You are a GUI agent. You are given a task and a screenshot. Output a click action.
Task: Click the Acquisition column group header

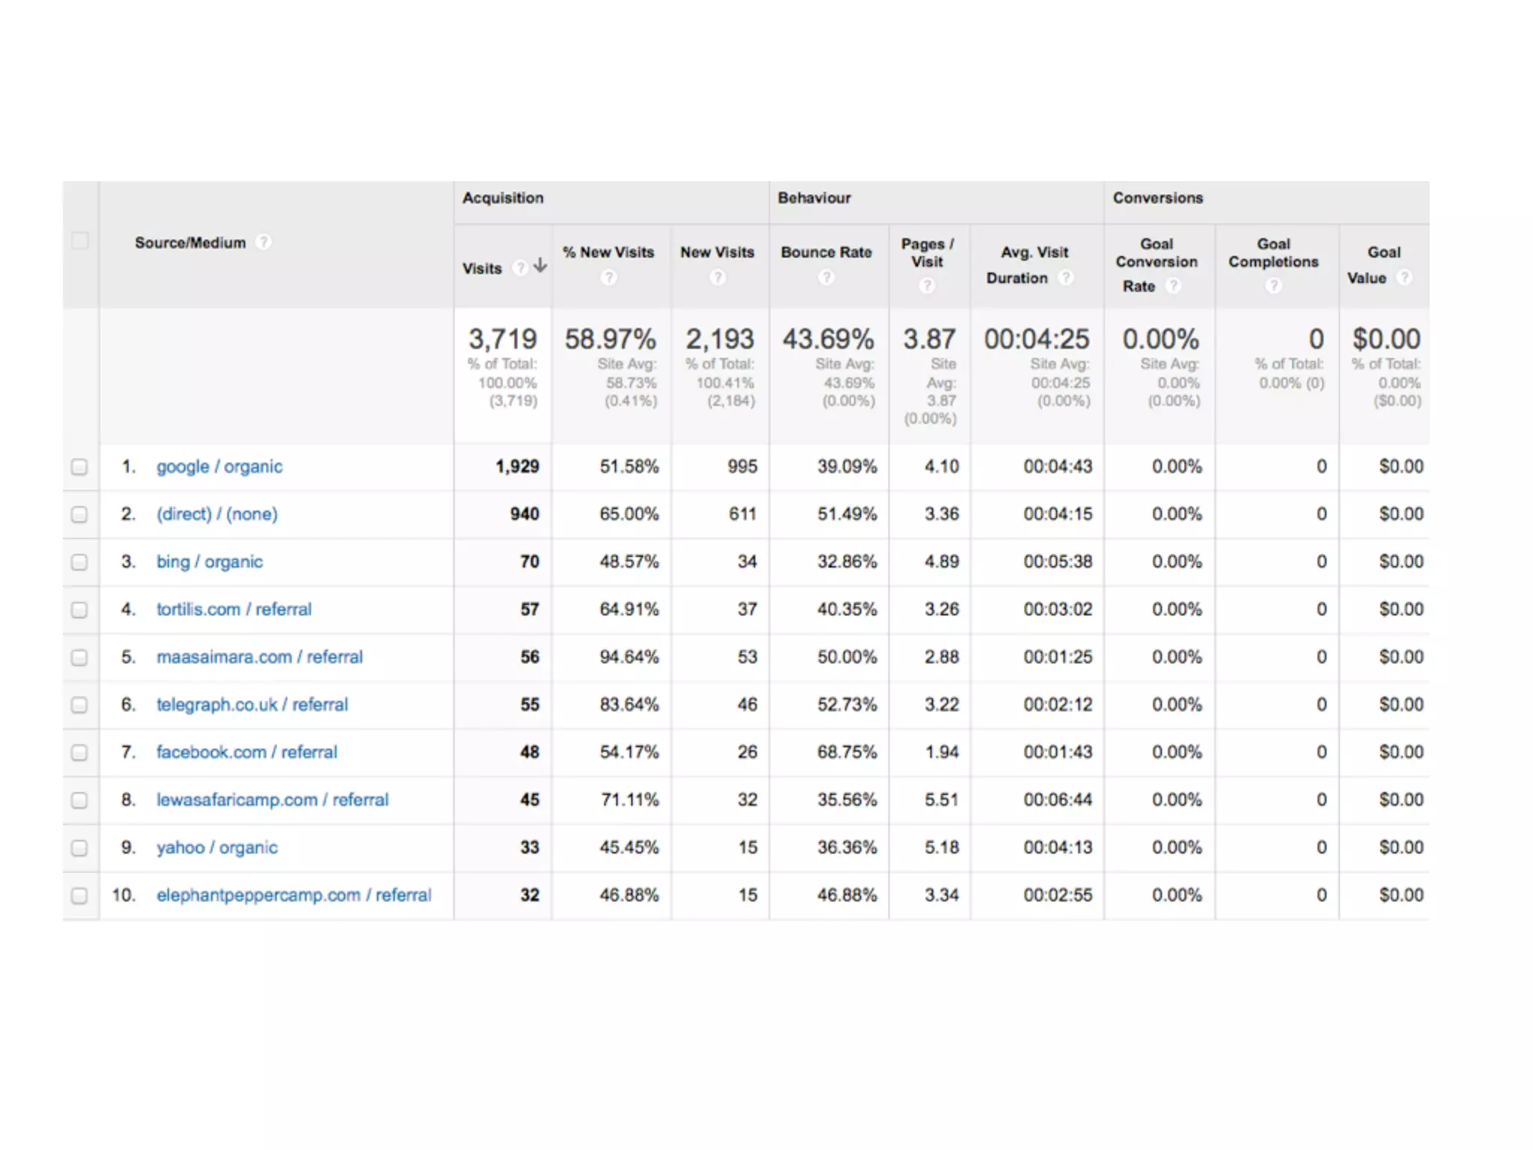(x=503, y=198)
